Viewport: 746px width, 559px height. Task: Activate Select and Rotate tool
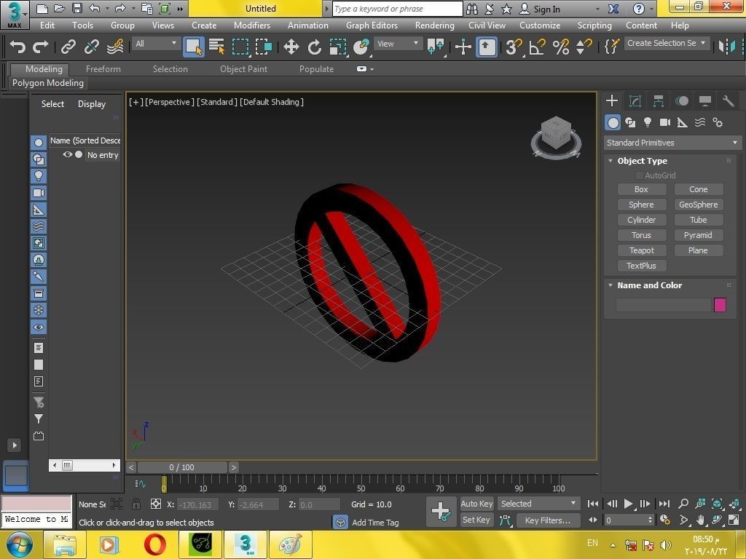(315, 47)
